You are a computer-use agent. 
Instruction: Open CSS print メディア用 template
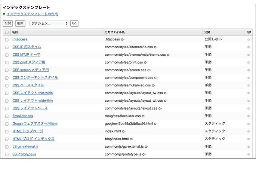click(x=29, y=62)
